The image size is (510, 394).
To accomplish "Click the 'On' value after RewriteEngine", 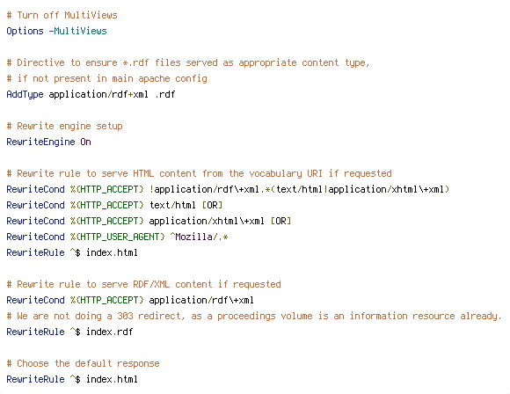I will (x=85, y=142).
